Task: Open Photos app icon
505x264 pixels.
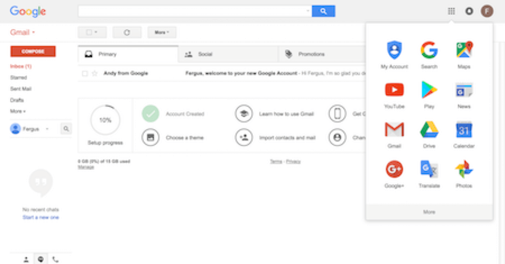Action: point(464,169)
